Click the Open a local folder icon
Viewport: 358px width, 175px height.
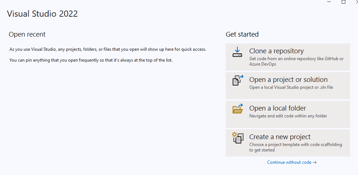pos(238,109)
